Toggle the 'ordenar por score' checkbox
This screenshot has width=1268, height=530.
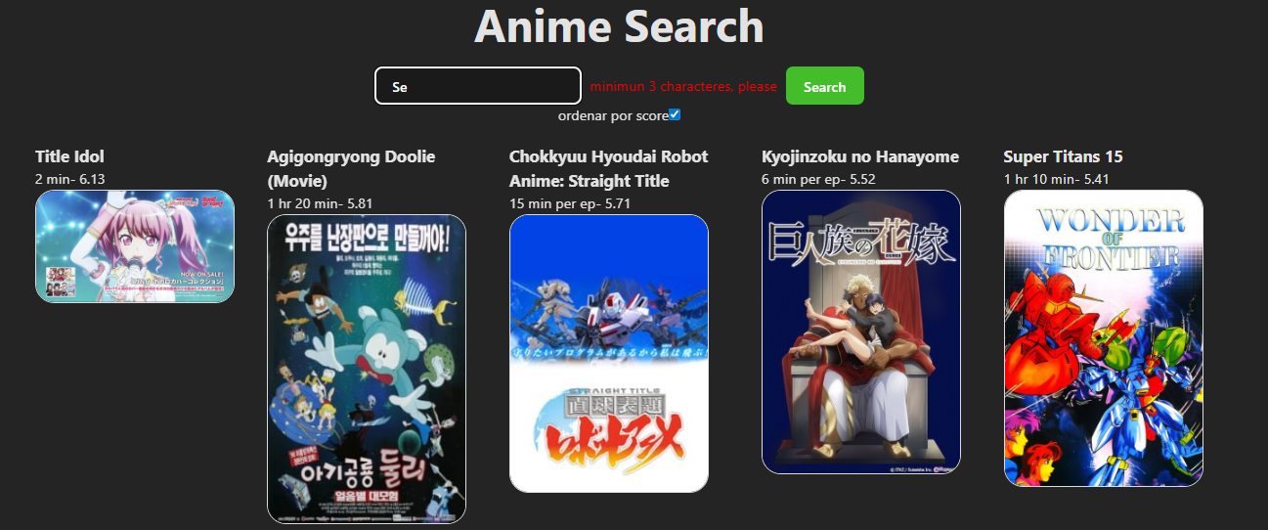pos(675,115)
